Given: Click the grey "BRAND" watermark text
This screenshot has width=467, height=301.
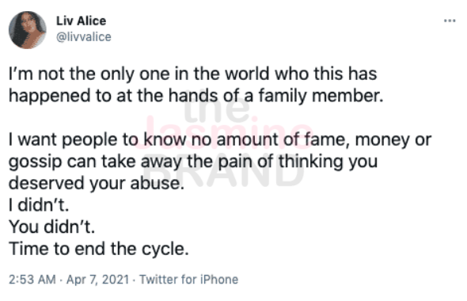Looking at the screenshot, I should (222, 173).
